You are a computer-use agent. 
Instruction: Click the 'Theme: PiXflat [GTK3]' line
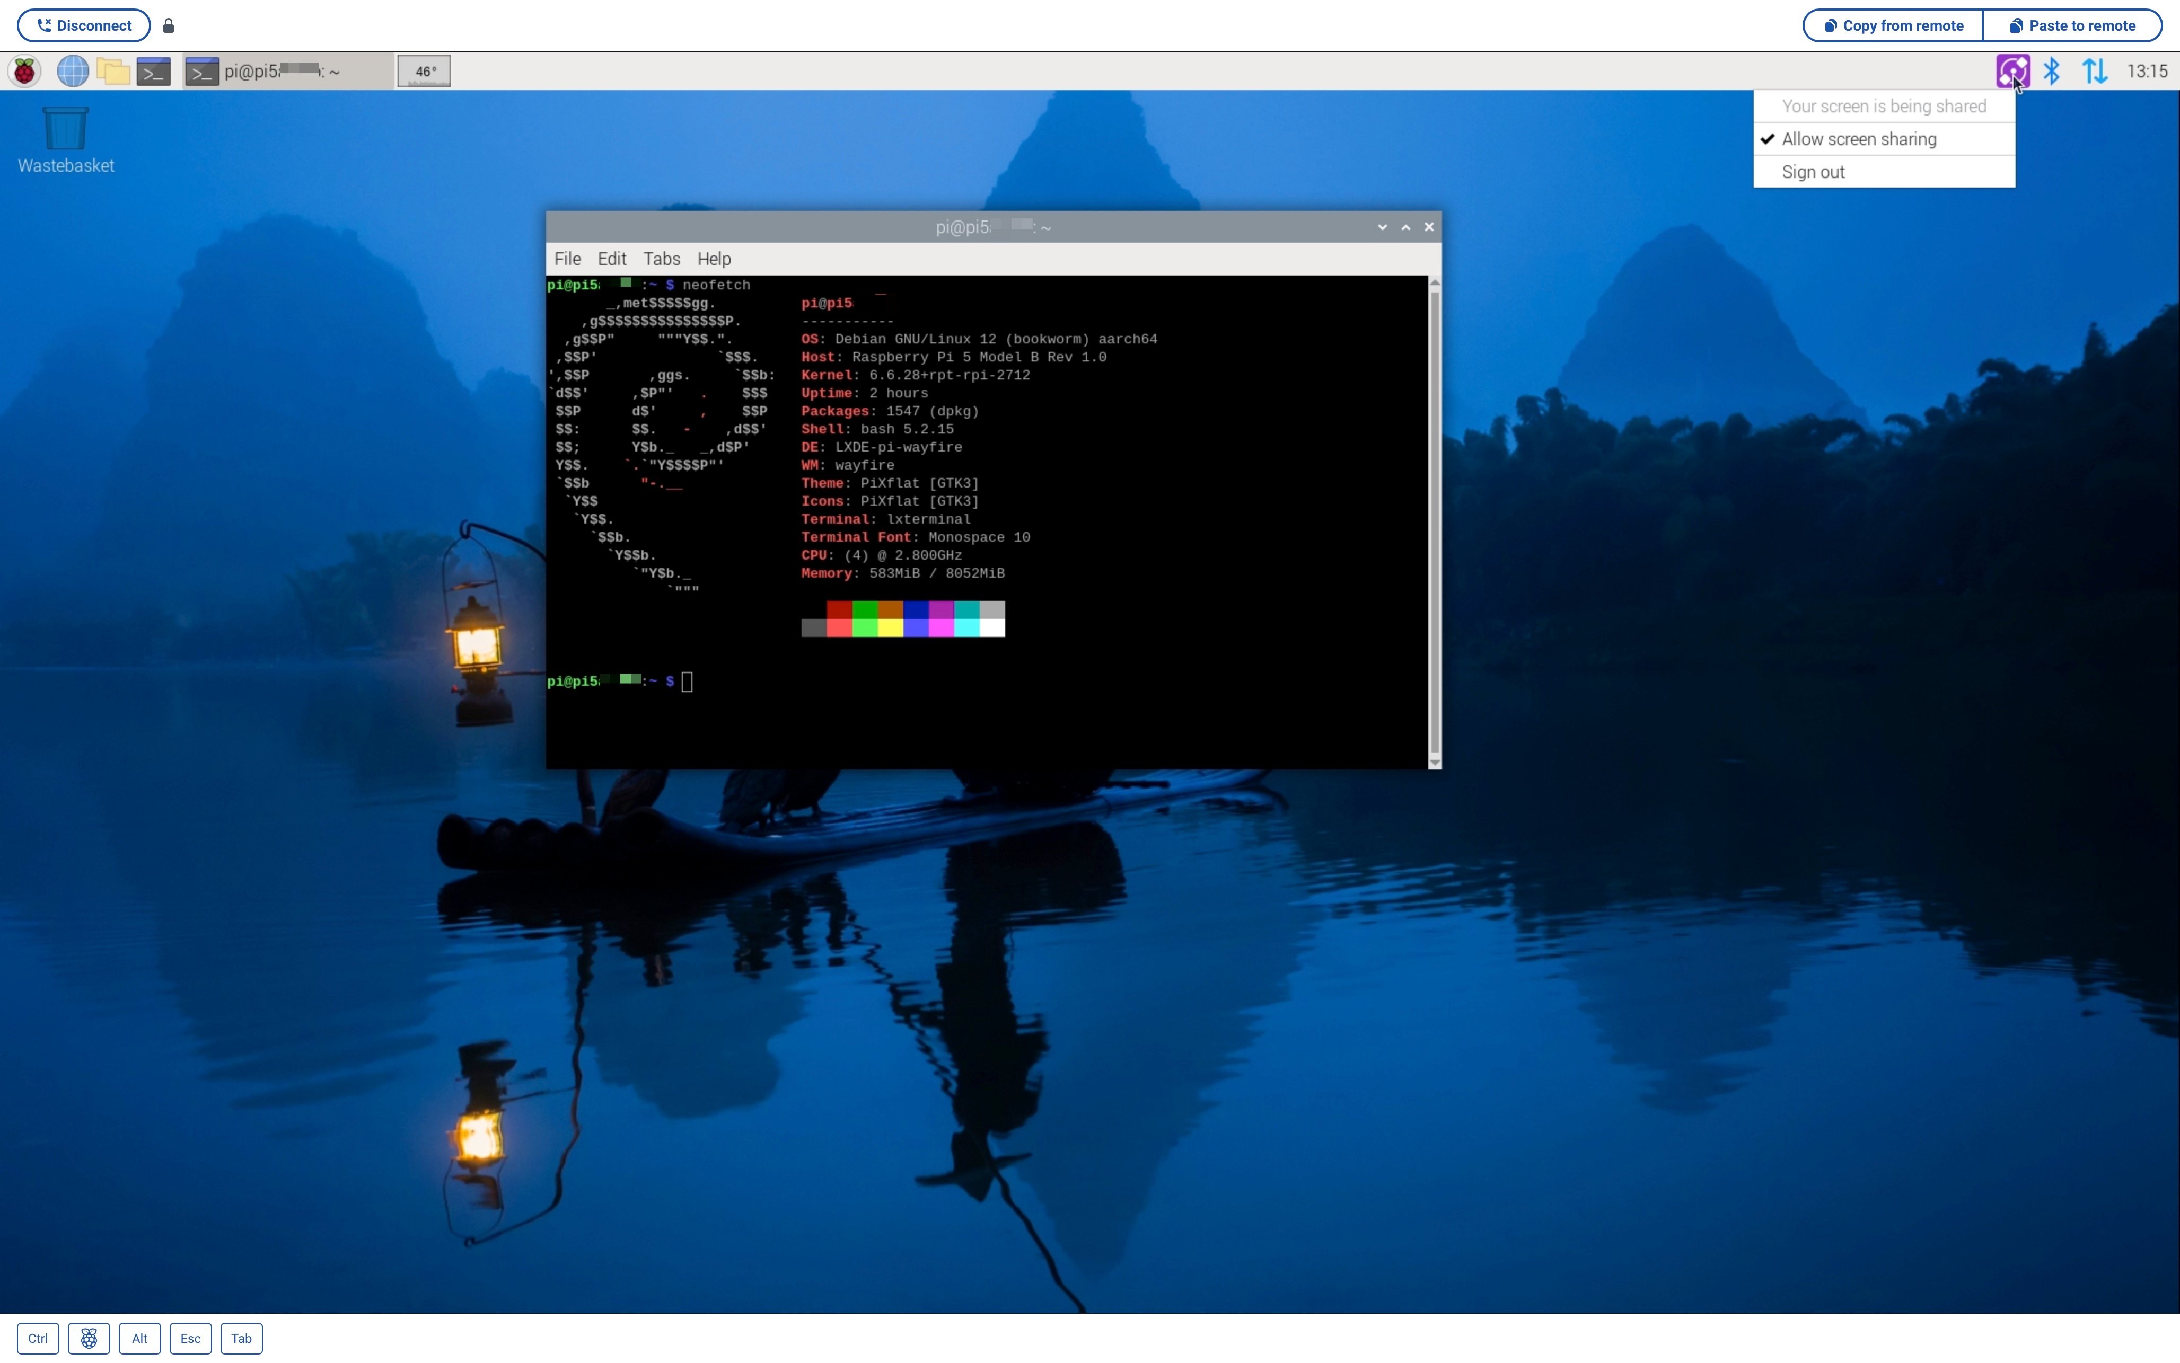[x=890, y=483]
